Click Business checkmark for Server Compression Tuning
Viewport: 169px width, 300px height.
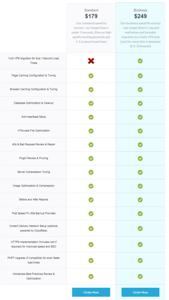pos(140,172)
